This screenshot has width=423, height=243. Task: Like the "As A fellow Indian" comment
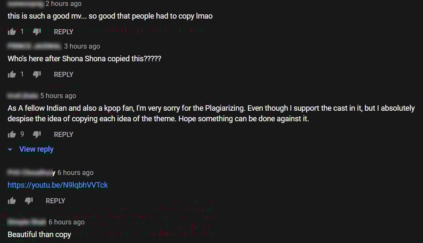[12, 134]
